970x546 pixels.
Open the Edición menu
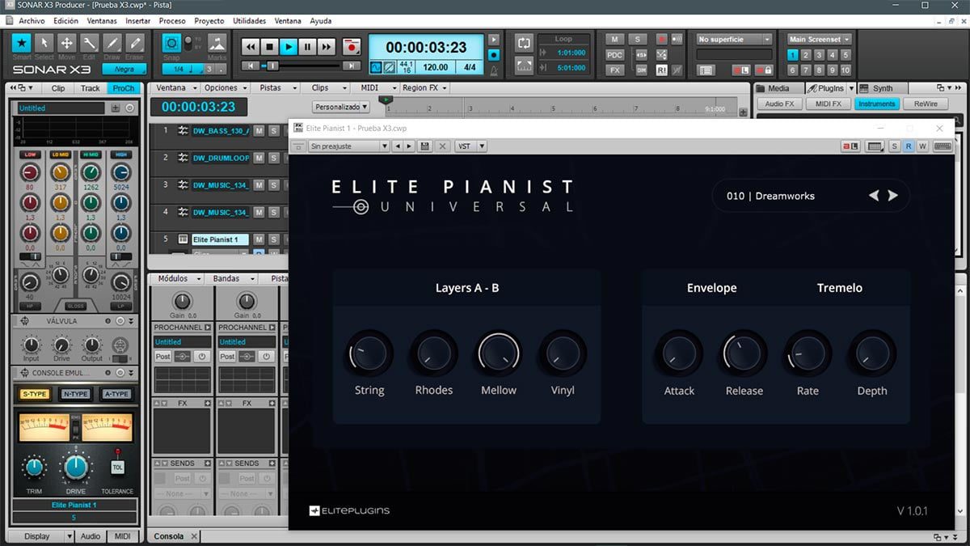click(x=66, y=20)
